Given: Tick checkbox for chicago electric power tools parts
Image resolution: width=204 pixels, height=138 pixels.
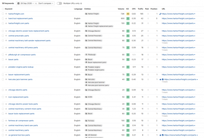Looking at the screenshot, I should (3, 104).
